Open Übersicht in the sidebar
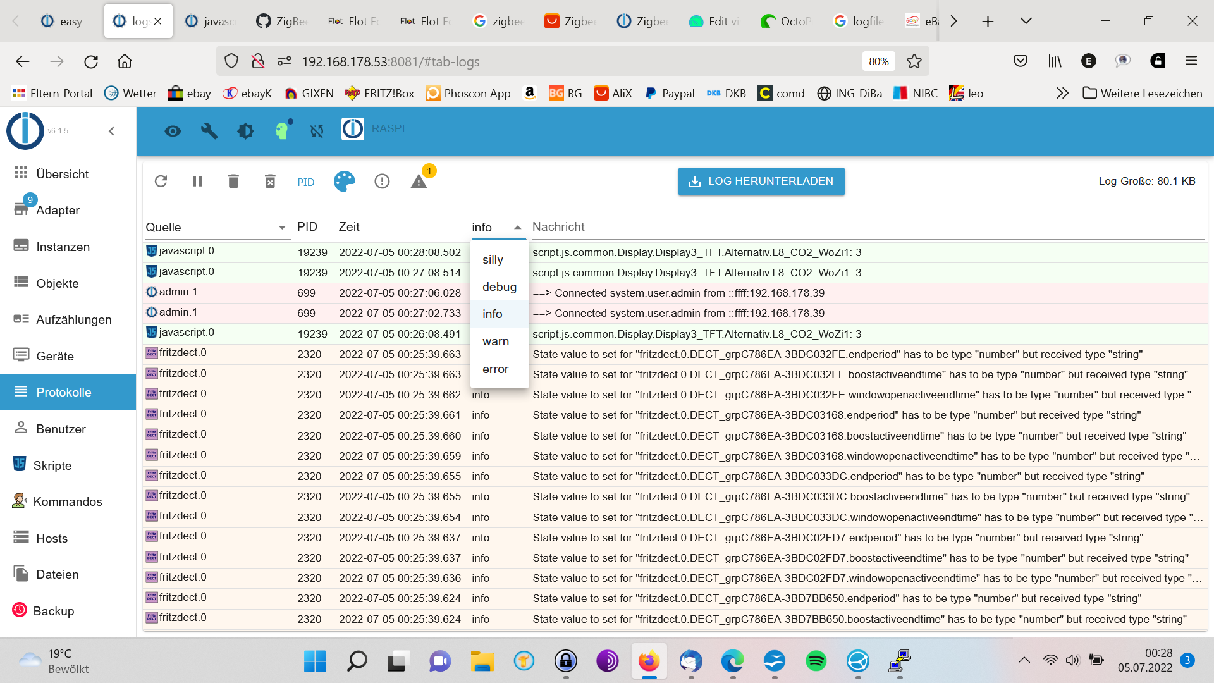The width and height of the screenshot is (1214, 683). pos(68,174)
